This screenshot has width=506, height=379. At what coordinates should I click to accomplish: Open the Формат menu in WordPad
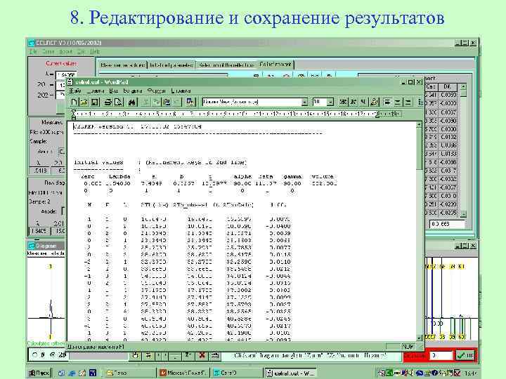157,91
